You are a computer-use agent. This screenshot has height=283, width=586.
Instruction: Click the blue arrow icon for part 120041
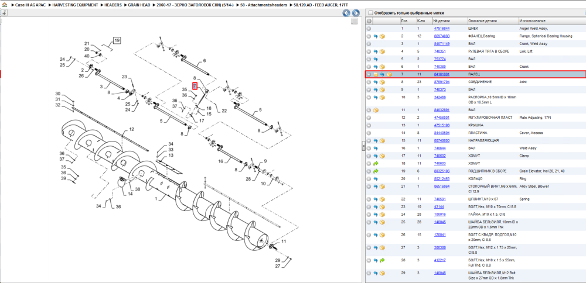[376, 235]
